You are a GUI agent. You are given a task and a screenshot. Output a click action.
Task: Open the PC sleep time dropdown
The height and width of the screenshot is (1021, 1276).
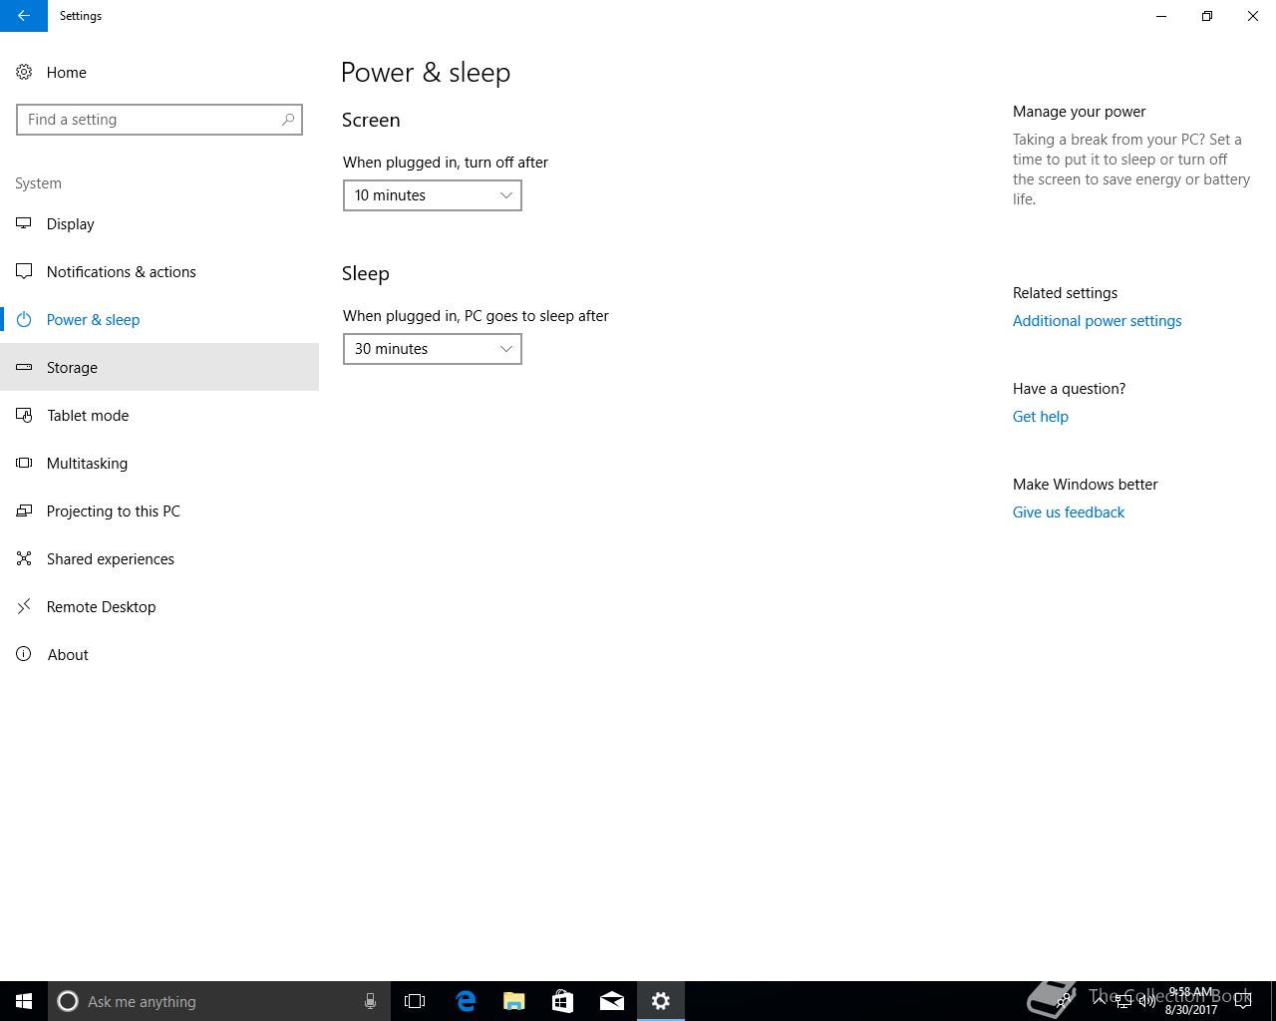(433, 349)
